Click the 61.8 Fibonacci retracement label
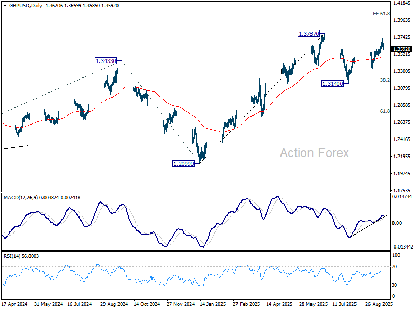The image size is (414, 310). pos(385,111)
